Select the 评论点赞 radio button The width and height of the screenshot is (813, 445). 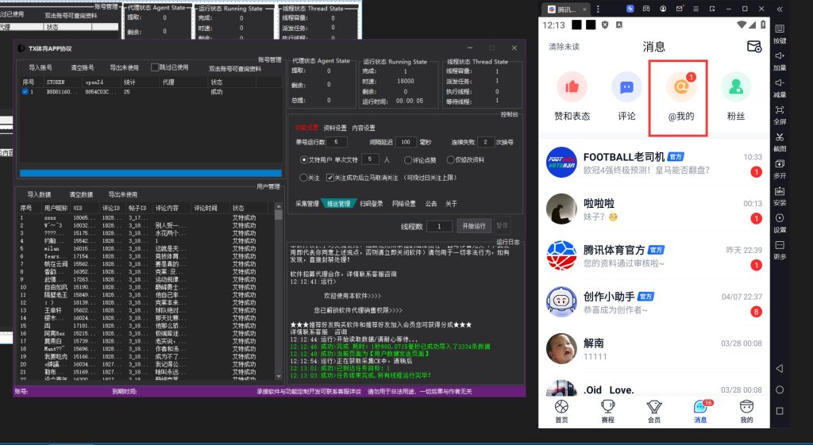[408, 159]
